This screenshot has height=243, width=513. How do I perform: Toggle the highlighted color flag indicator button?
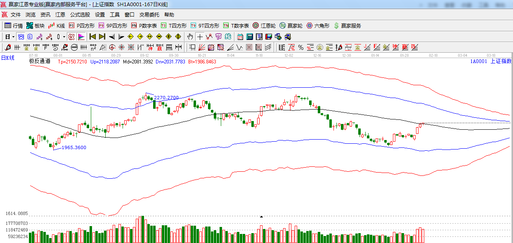click(81, 37)
